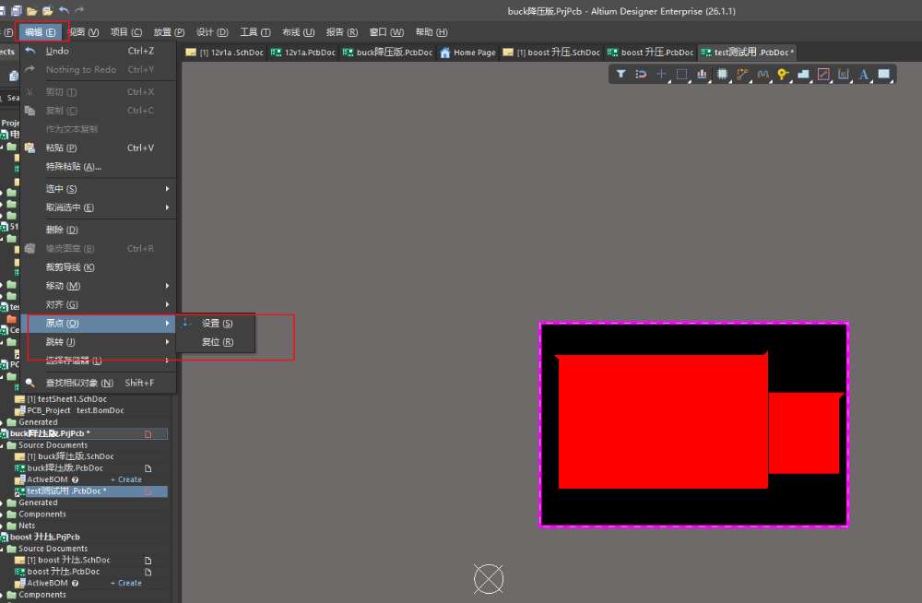Click Undo in the edit menu
The height and width of the screenshot is (603, 922).
[99, 52]
